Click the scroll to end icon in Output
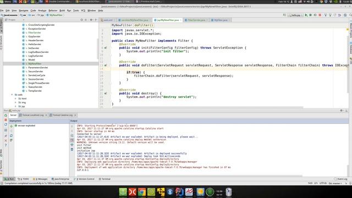The image size is (352, 198). pos(72,140)
